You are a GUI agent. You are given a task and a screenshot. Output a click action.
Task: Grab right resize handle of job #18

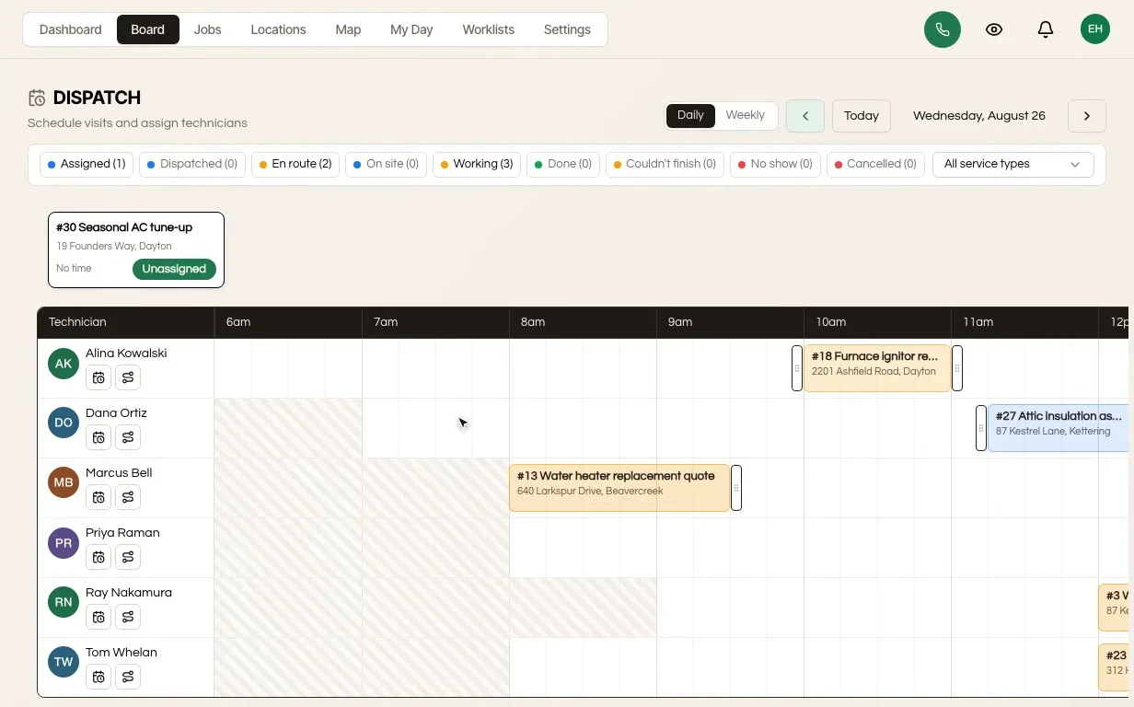pos(957,368)
